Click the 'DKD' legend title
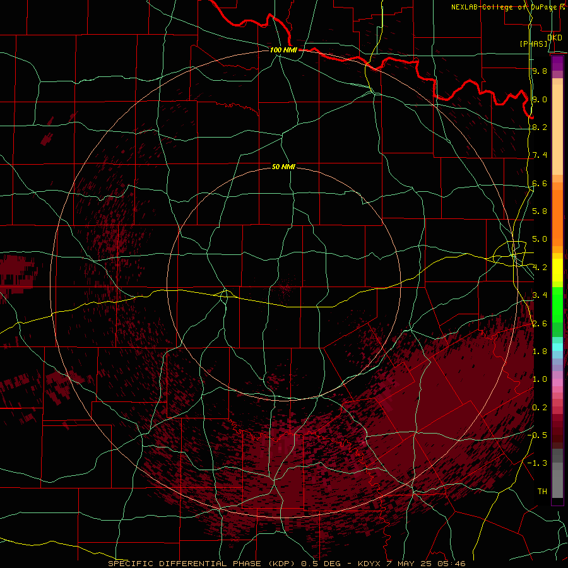 point(555,37)
